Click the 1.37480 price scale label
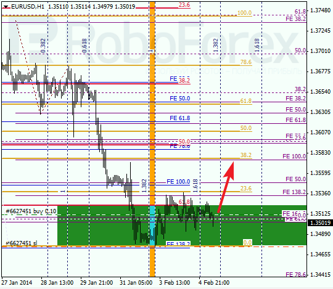Image resolution: width=333 pixels, height=289 pixels. (321, 10)
